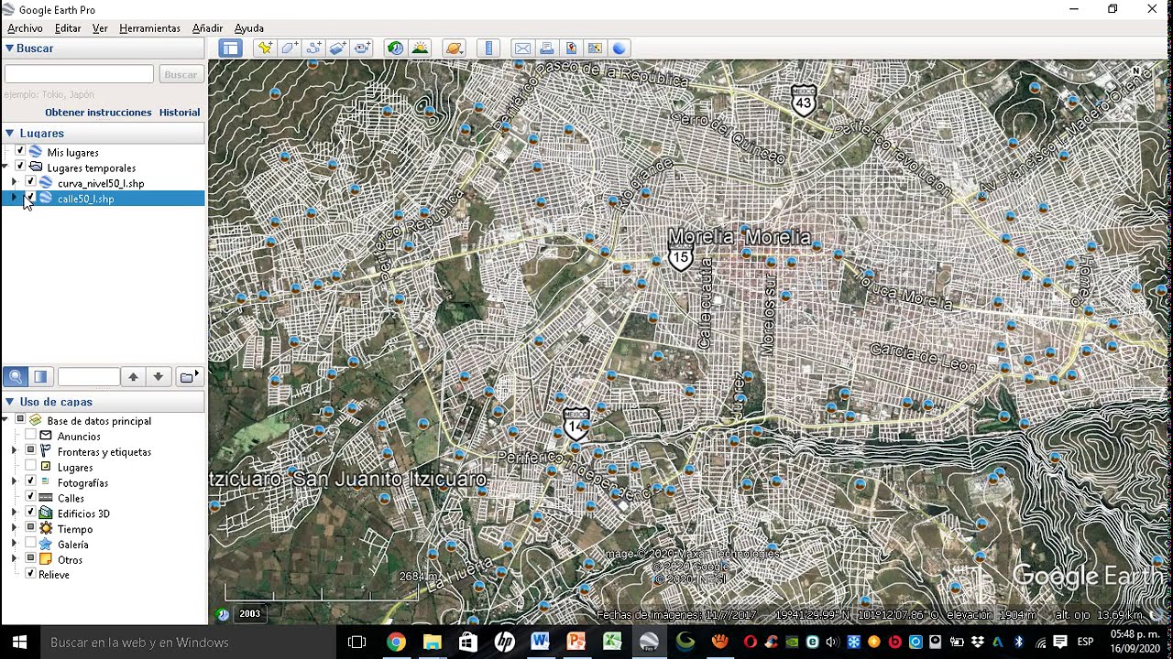Select the Base de datos principal row
This screenshot has height=659, width=1173.
99,421
